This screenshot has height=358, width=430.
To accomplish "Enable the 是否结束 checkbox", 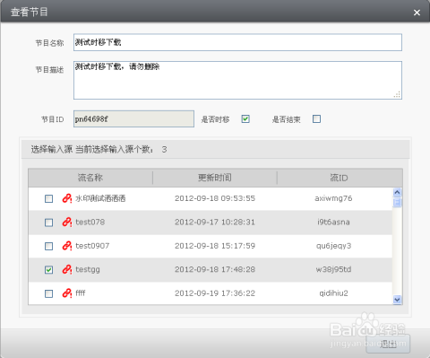I will point(316,119).
